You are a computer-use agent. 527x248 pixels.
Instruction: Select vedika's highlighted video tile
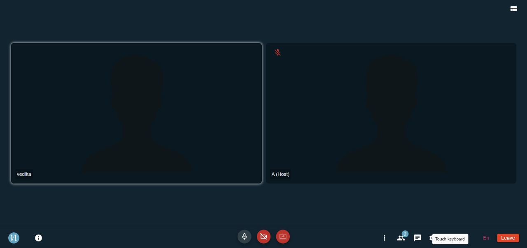point(136,113)
